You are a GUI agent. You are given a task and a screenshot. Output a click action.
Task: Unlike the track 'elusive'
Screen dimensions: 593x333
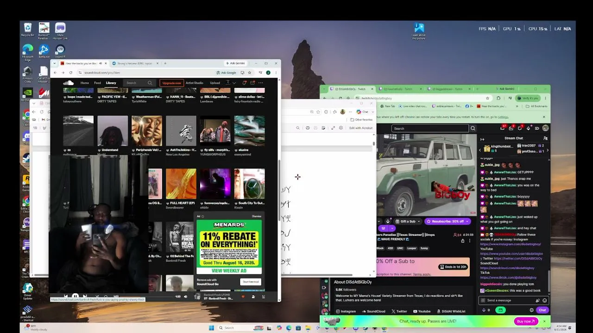[236, 150]
